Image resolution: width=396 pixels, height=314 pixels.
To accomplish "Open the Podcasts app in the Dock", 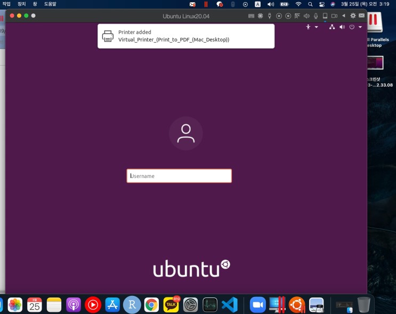I will pyautogui.click(x=74, y=304).
